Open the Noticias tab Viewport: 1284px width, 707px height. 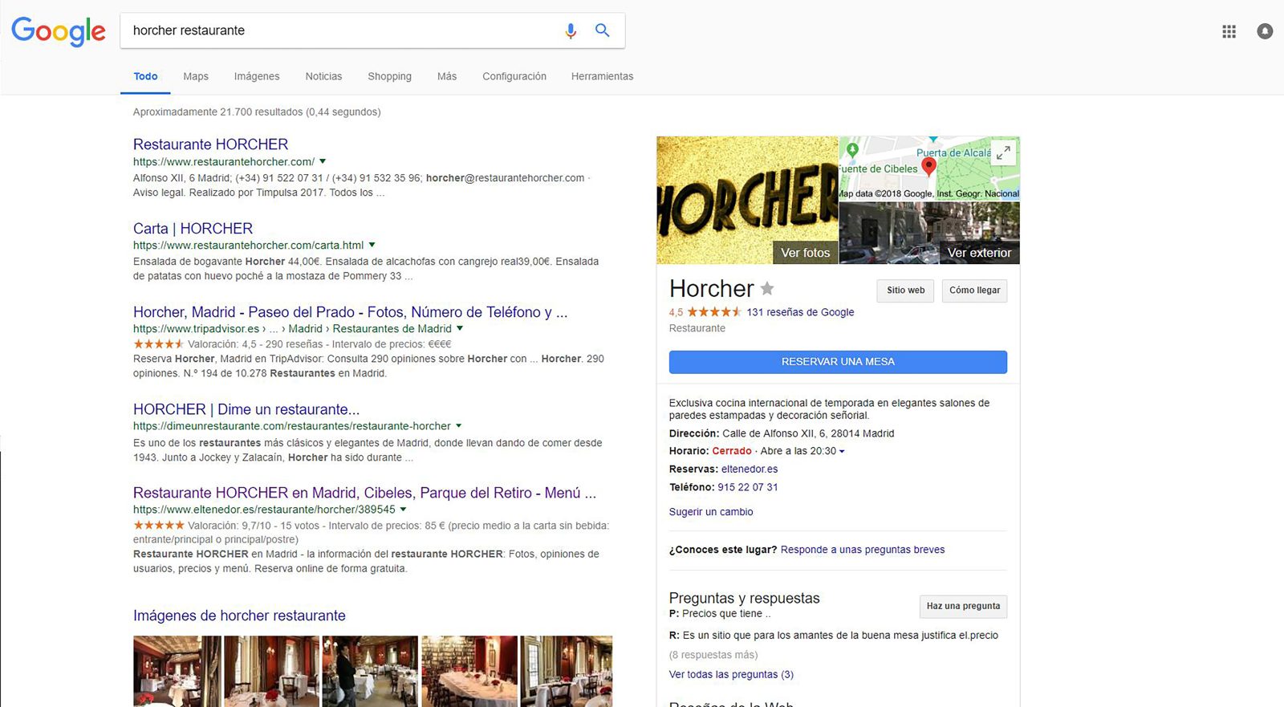323,76
